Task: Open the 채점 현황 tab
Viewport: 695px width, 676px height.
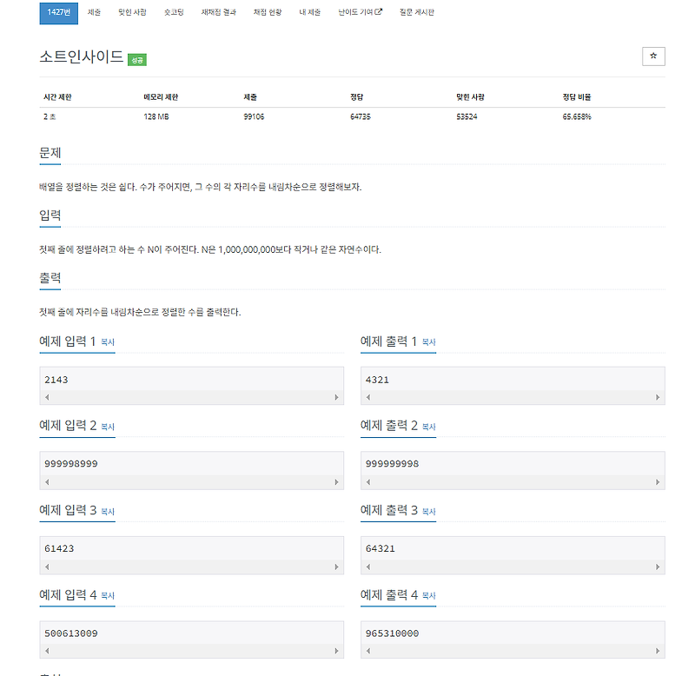Action: pyautogui.click(x=268, y=12)
